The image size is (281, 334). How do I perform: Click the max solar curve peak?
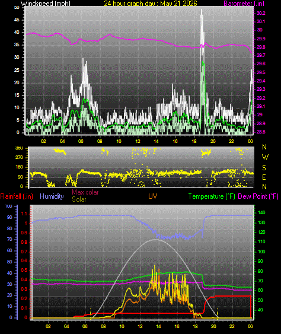[x=157, y=240]
